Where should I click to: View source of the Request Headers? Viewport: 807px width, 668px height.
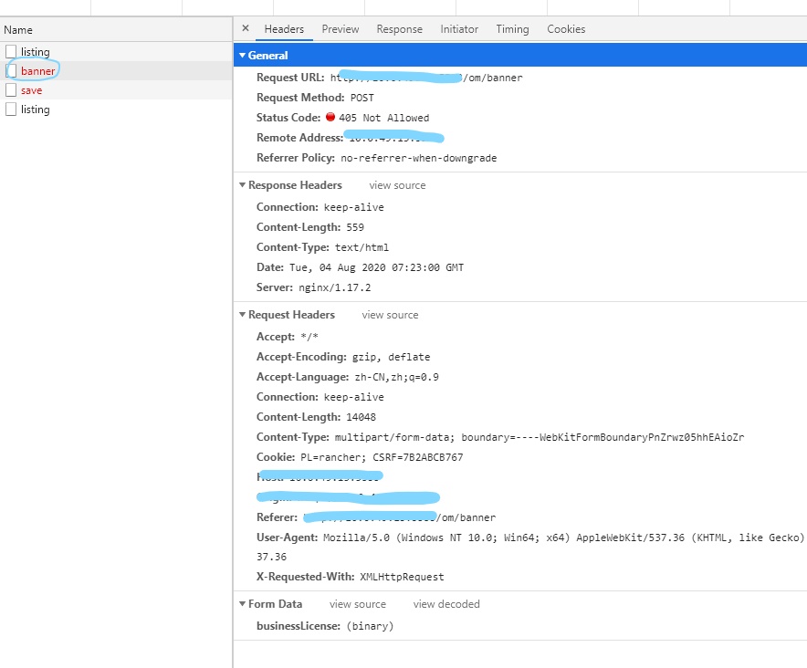pyautogui.click(x=389, y=315)
